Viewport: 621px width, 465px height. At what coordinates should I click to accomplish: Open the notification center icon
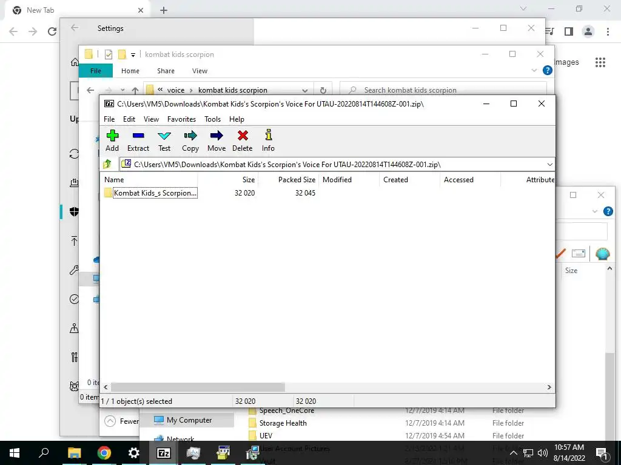click(x=602, y=453)
